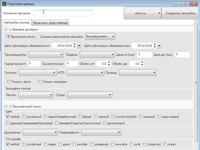The height and width of the screenshot is (150, 200).
Task: Open Все результаты dropdown
Action: 100,36
